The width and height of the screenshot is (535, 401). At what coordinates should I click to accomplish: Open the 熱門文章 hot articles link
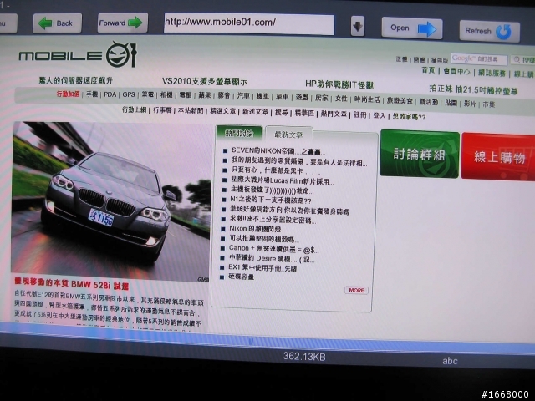coord(334,114)
